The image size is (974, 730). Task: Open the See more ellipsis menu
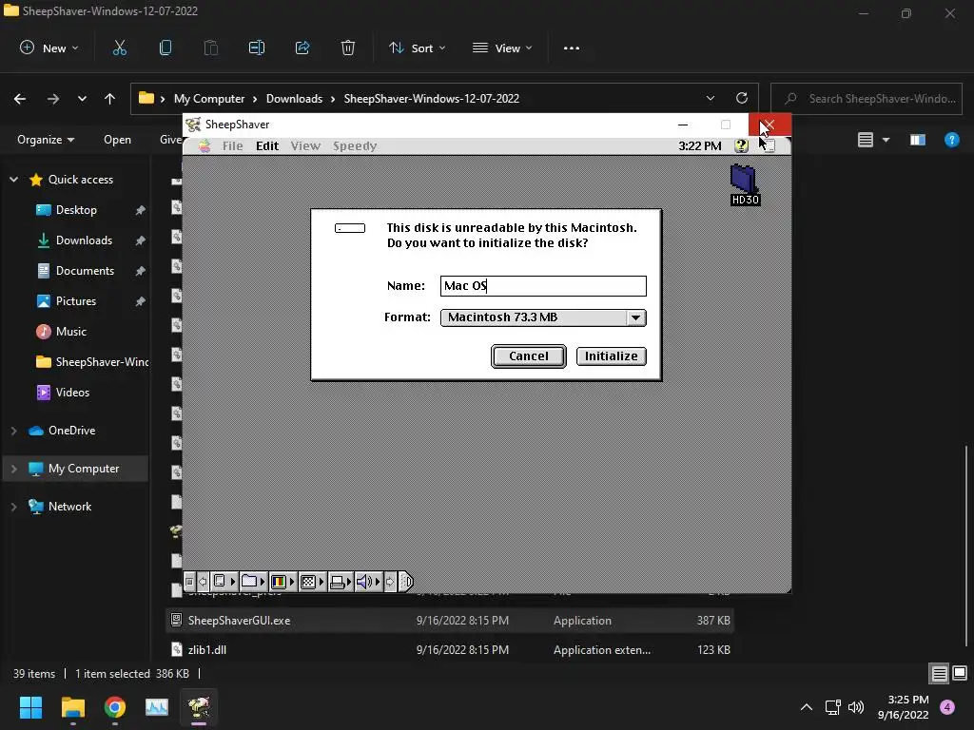[572, 48]
